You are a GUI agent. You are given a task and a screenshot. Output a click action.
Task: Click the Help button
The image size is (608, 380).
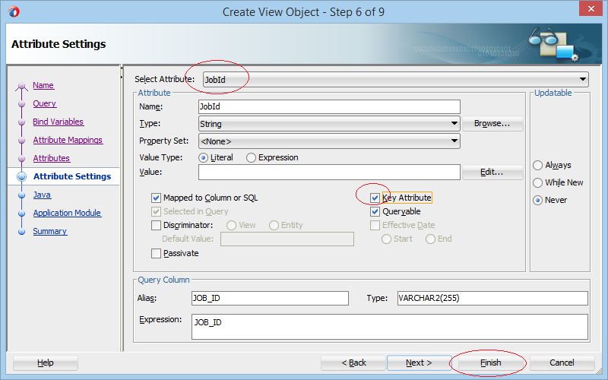[46, 363]
